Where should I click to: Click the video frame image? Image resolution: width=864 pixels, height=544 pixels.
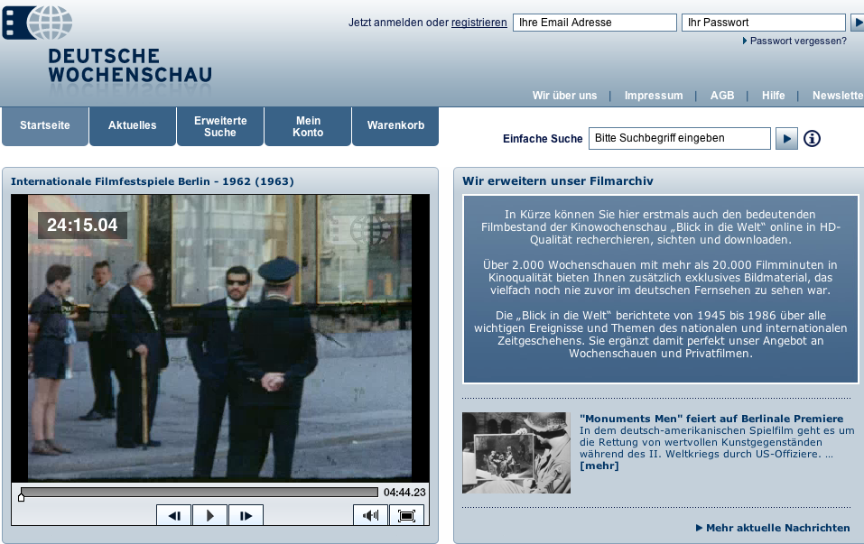click(x=220, y=338)
